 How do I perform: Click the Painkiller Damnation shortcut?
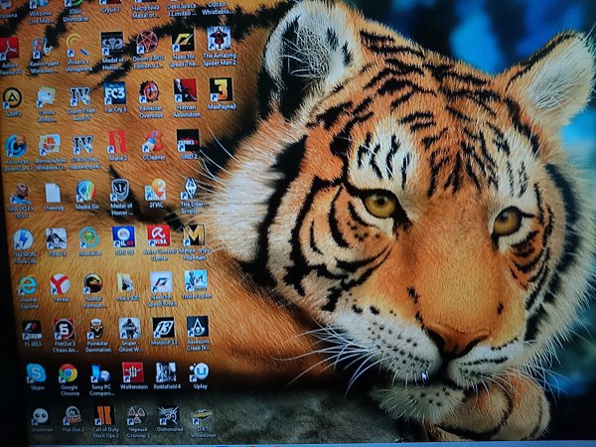pyautogui.click(x=95, y=328)
